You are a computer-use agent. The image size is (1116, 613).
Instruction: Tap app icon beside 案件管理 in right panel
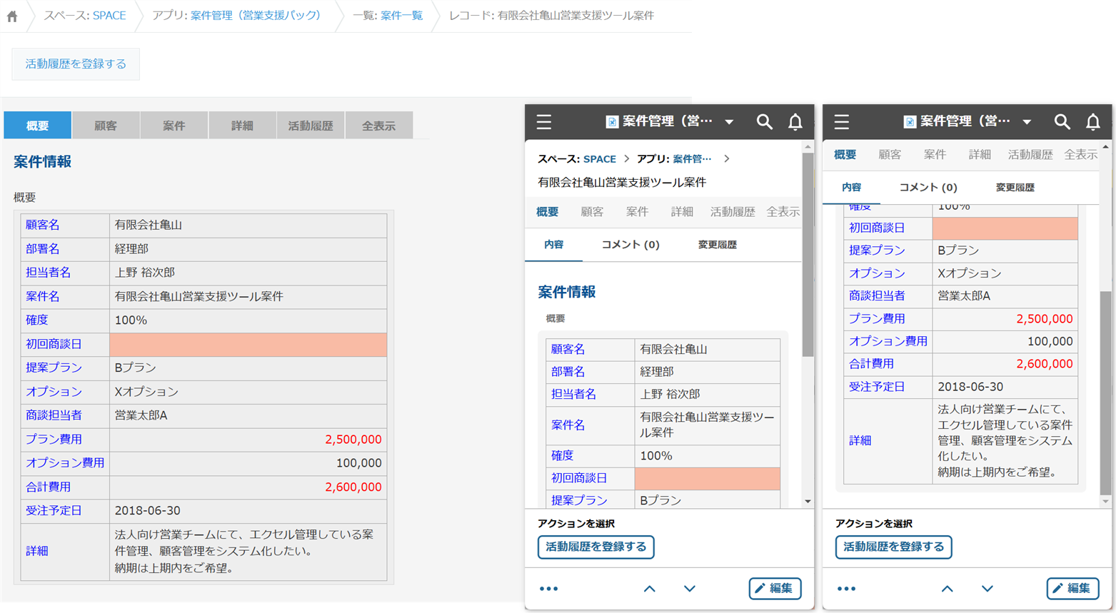pyautogui.click(x=910, y=122)
